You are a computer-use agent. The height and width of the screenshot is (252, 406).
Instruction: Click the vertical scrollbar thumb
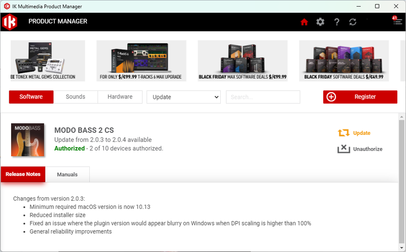pos(401,181)
